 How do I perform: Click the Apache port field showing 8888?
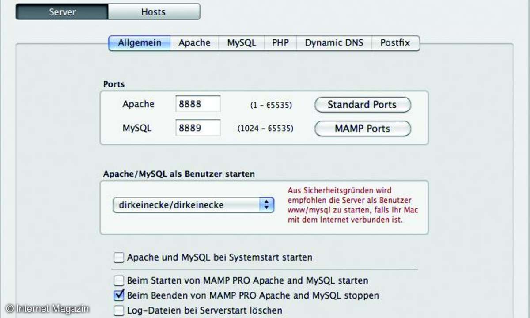pyautogui.click(x=198, y=104)
